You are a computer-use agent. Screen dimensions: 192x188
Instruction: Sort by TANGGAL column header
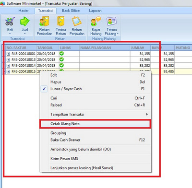click(x=48, y=48)
